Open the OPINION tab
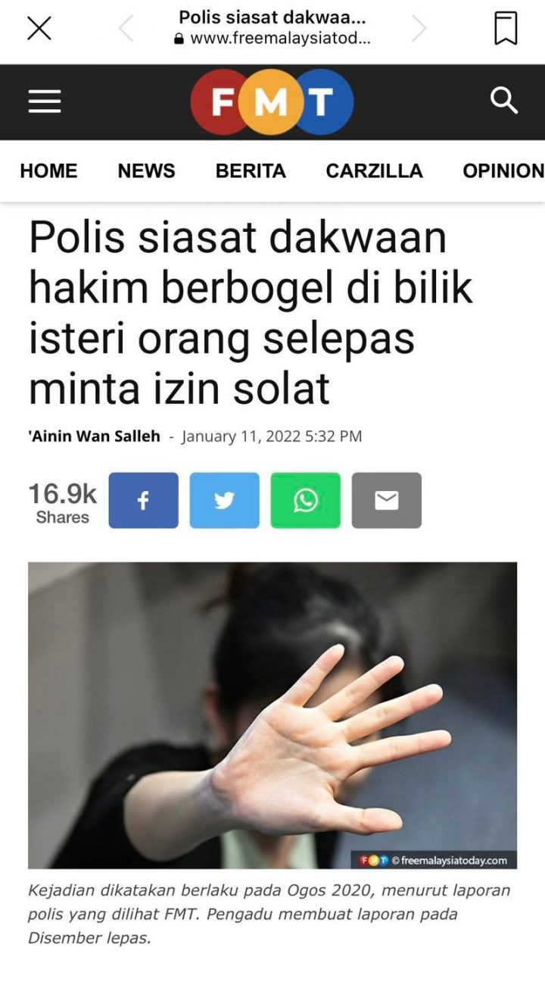Viewport: 545px width, 982px height. [x=503, y=171]
